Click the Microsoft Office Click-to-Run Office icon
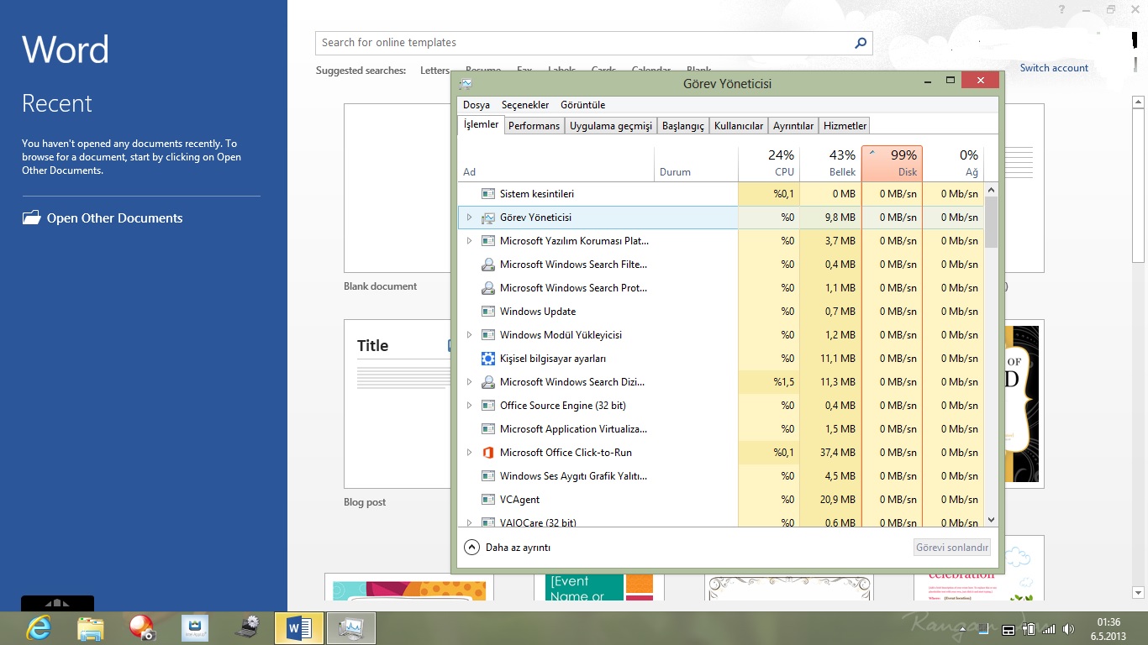 coord(487,453)
